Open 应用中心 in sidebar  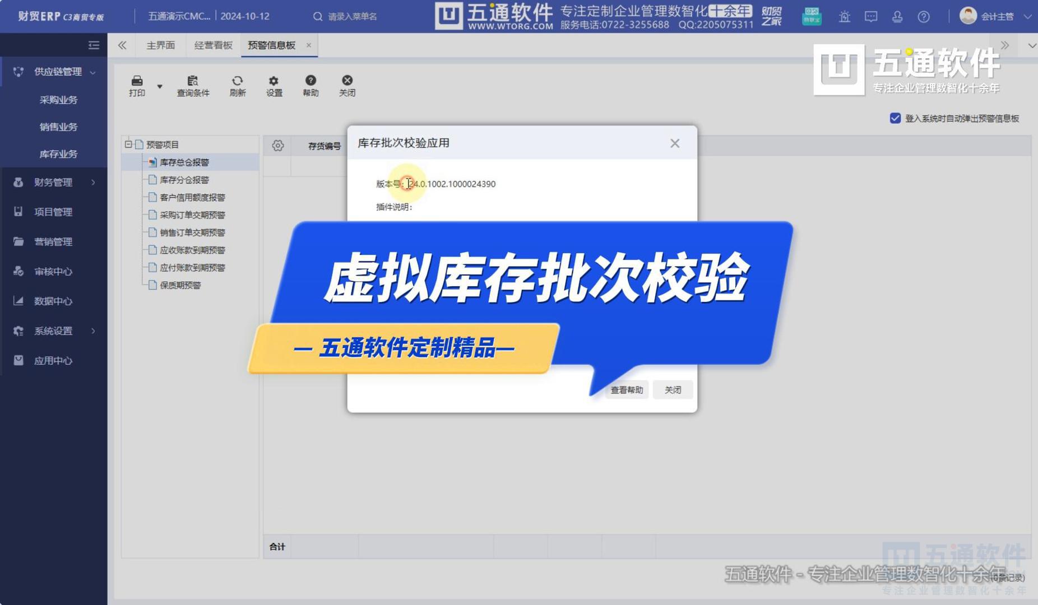(x=54, y=360)
